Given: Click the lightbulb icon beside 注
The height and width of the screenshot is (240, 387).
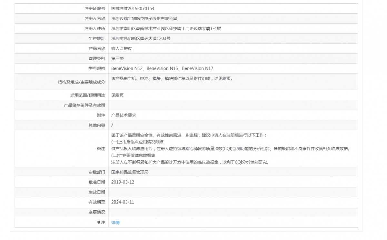Looking at the screenshot, I should [x=99, y=223].
